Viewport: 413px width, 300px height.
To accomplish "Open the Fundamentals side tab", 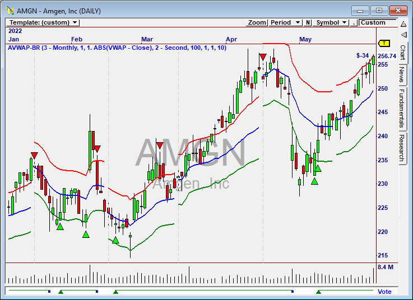I will [402, 109].
